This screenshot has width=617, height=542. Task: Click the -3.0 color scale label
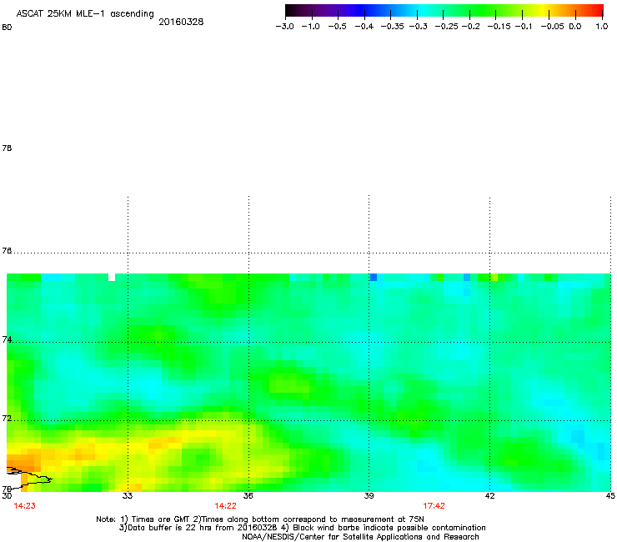pyautogui.click(x=284, y=27)
